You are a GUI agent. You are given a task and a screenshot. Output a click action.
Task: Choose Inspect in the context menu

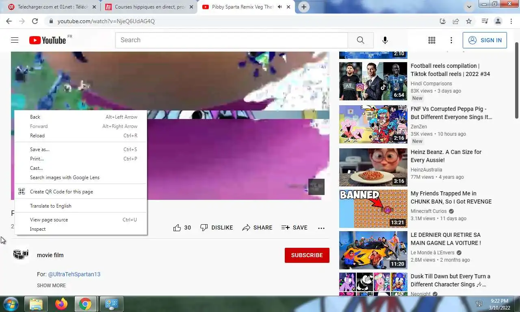(x=81, y=229)
